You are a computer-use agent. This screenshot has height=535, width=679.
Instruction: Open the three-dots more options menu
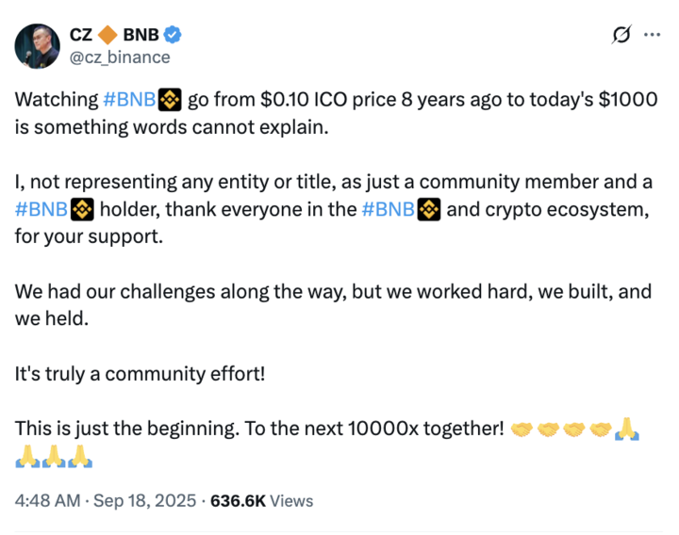(652, 35)
